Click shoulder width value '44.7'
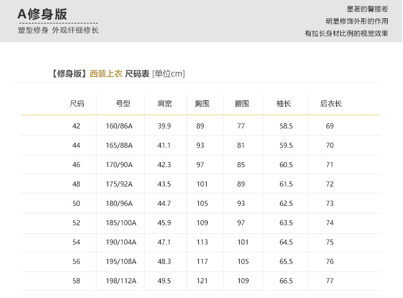 coord(164,204)
